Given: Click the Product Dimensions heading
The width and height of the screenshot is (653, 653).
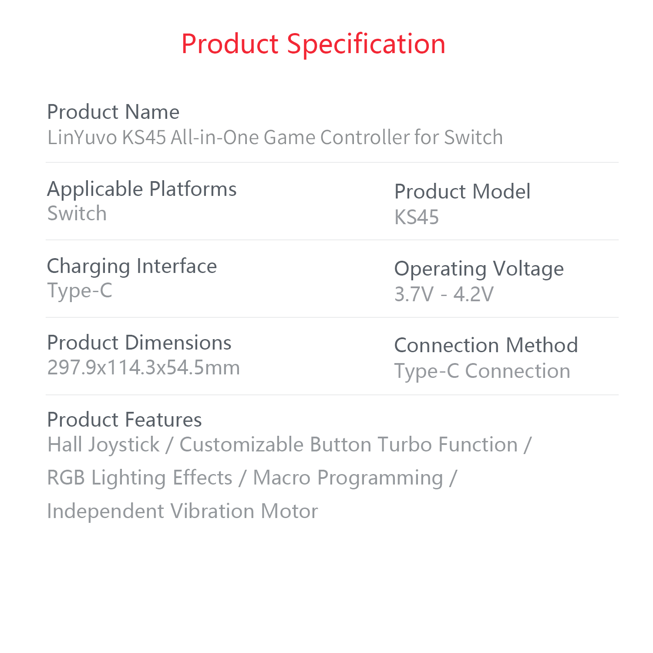Looking at the screenshot, I should (139, 343).
